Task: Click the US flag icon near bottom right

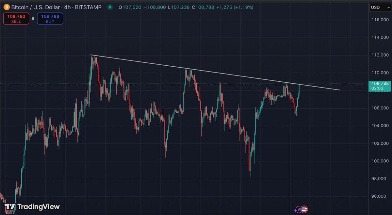Action: coord(304,209)
